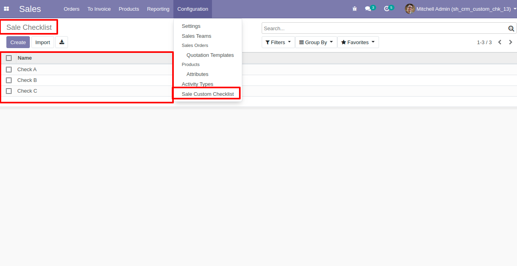Open the Products menu

point(129,9)
